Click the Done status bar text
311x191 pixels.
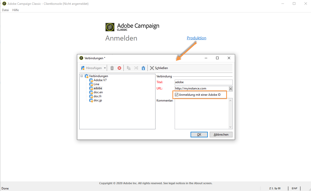point(5,188)
